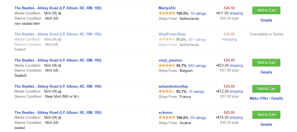Add sckrenn's Austria listing to cart
Image resolution: width=297 pixels, height=132 pixels.
click(266, 115)
